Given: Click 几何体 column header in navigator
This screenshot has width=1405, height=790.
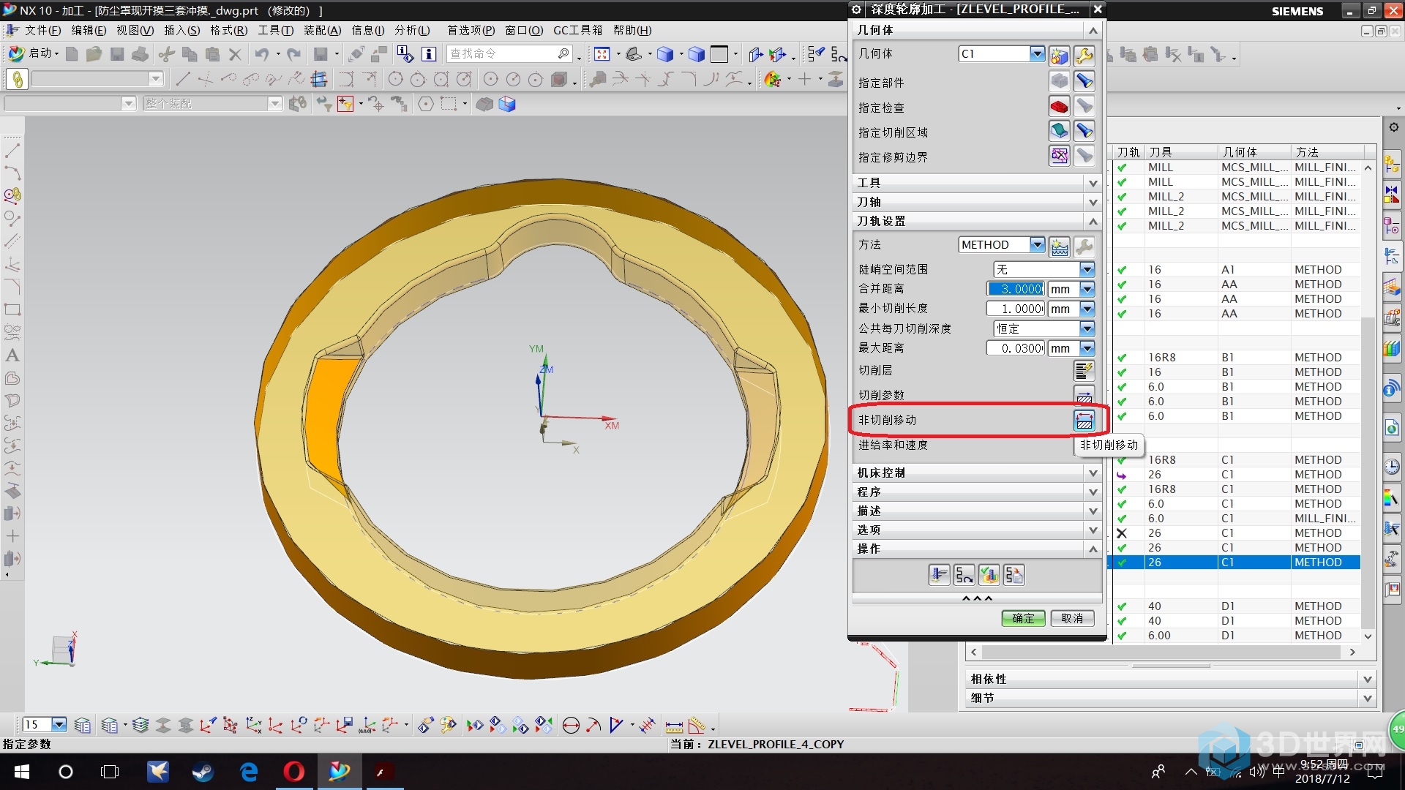Looking at the screenshot, I should pos(1254,151).
